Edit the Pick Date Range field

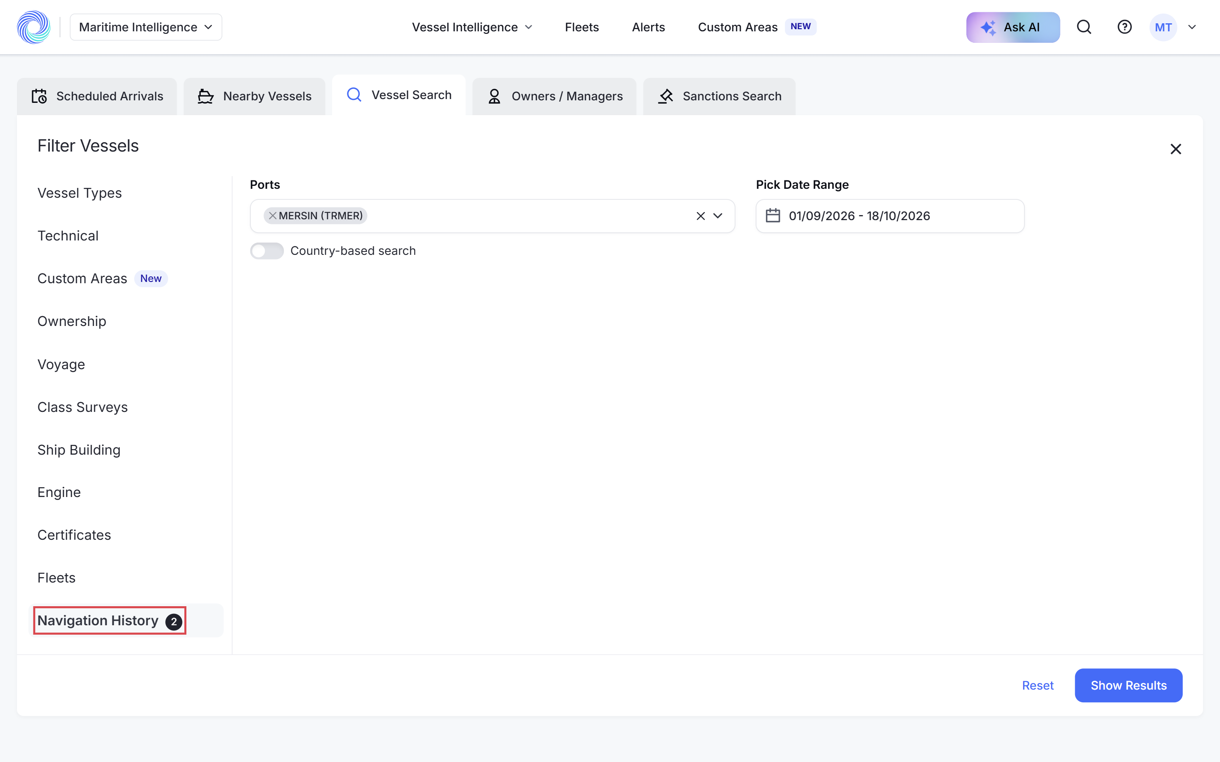click(890, 216)
